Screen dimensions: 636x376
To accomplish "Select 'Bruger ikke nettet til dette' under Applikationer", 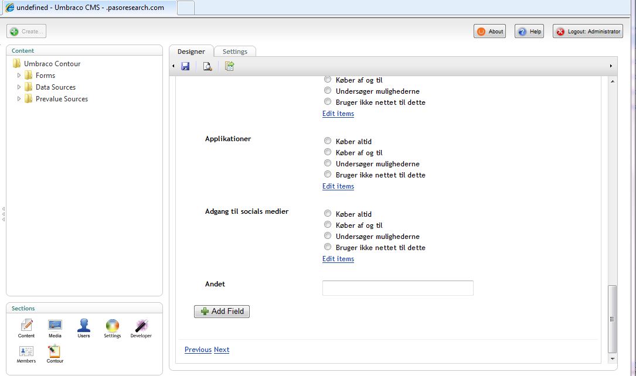I will (328, 175).
